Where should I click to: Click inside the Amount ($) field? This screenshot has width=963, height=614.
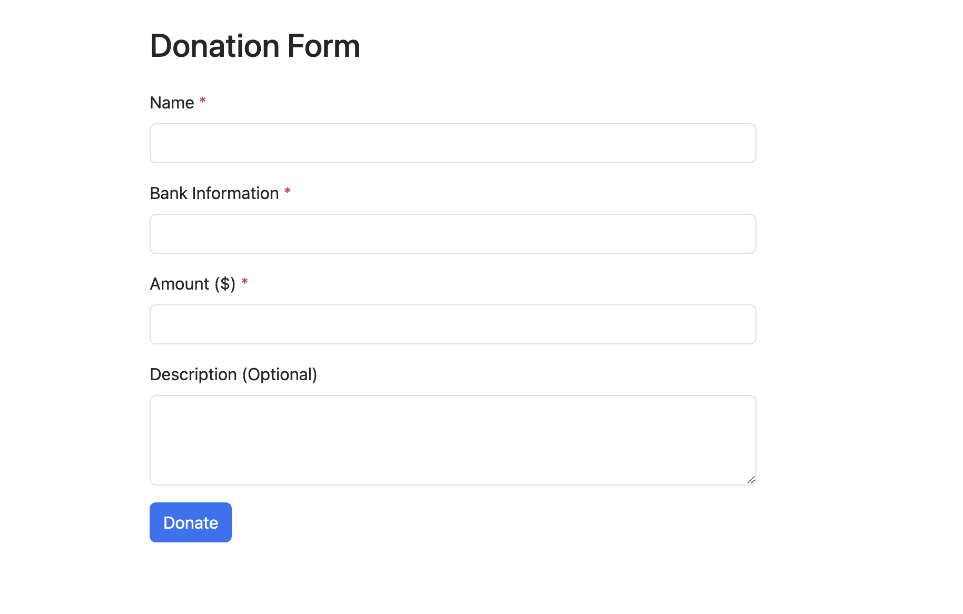(x=453, y=324)
